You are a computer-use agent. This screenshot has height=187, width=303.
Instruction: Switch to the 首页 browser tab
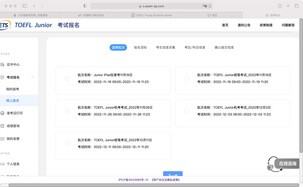click(212, 15)
